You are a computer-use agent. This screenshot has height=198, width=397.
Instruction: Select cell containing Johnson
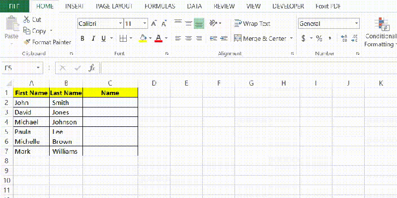[66, 122]
